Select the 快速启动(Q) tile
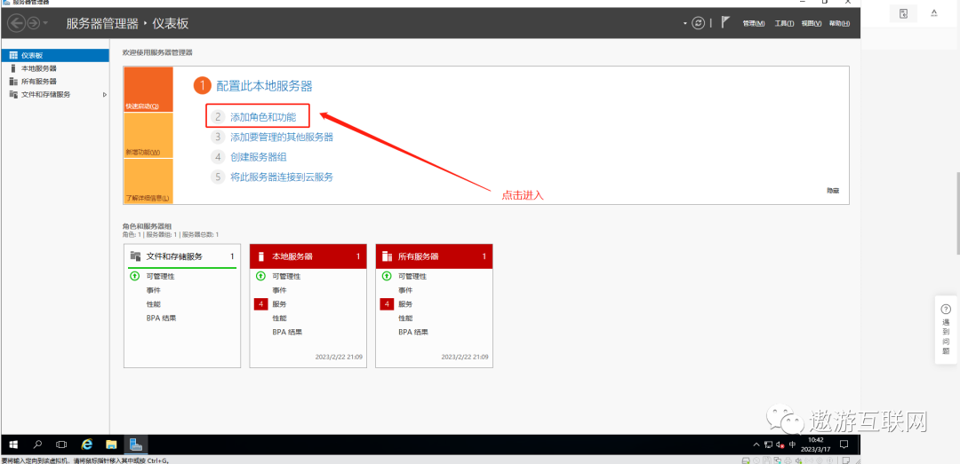 coord(148,90)
